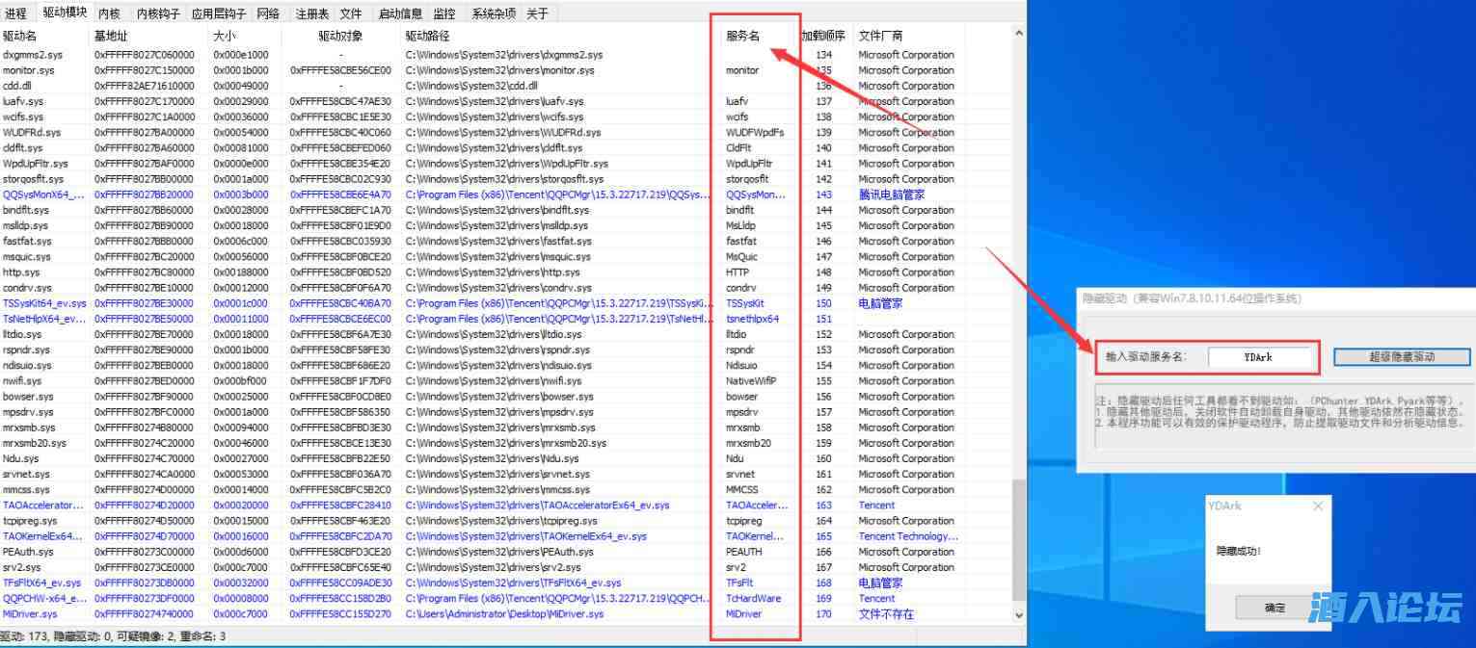Select the 启动信息 tab
1476x648 pixels.
pos(400,13)
